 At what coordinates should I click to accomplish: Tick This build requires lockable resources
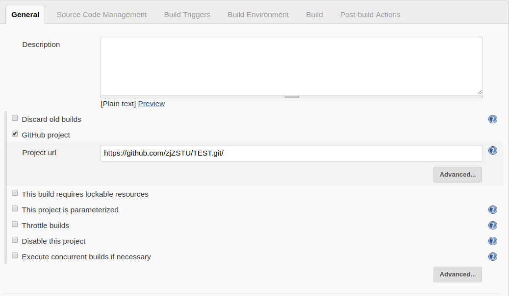pos(15,193)
